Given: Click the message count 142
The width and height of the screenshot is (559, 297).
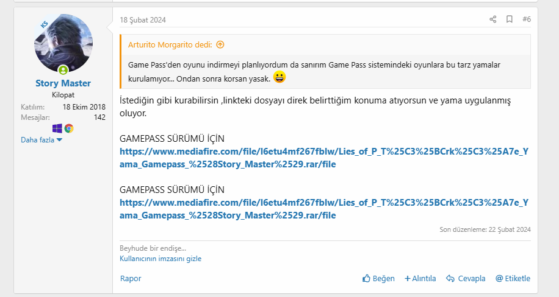Looking at the screenshot, I should tap(99, 117).
